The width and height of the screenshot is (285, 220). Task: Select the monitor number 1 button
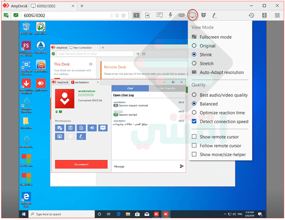[x=136, y=15]
